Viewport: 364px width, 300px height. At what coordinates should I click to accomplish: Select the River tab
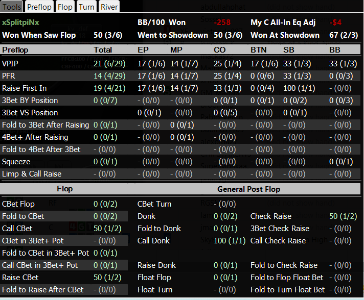point(109,7)
